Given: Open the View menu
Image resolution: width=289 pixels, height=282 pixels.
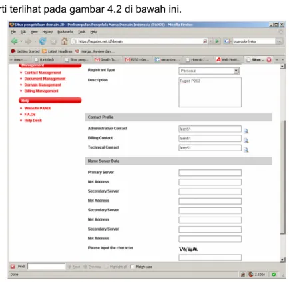Looking at the screenshot, I should (34, 32).
